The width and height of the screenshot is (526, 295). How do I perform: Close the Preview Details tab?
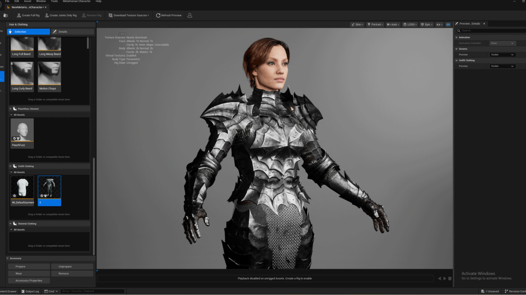point(484,23)
